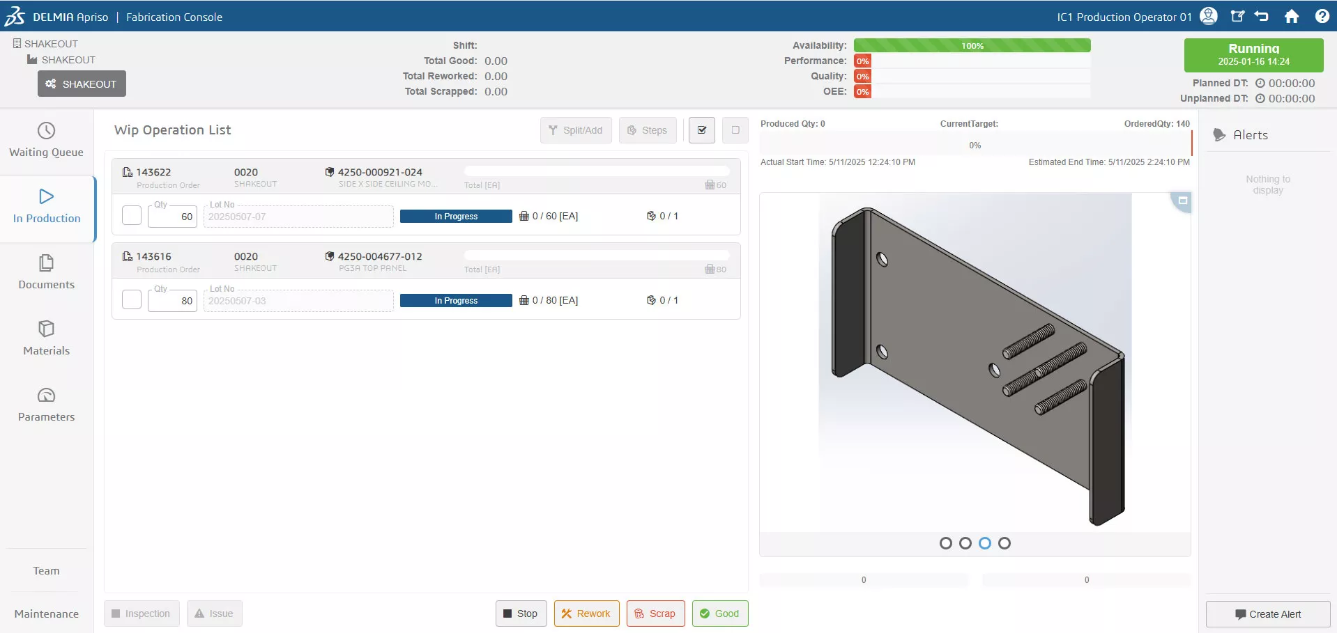Click the back arrow icon in header
This screenshot has height=633, width=1337.
tap(1262, 17)
